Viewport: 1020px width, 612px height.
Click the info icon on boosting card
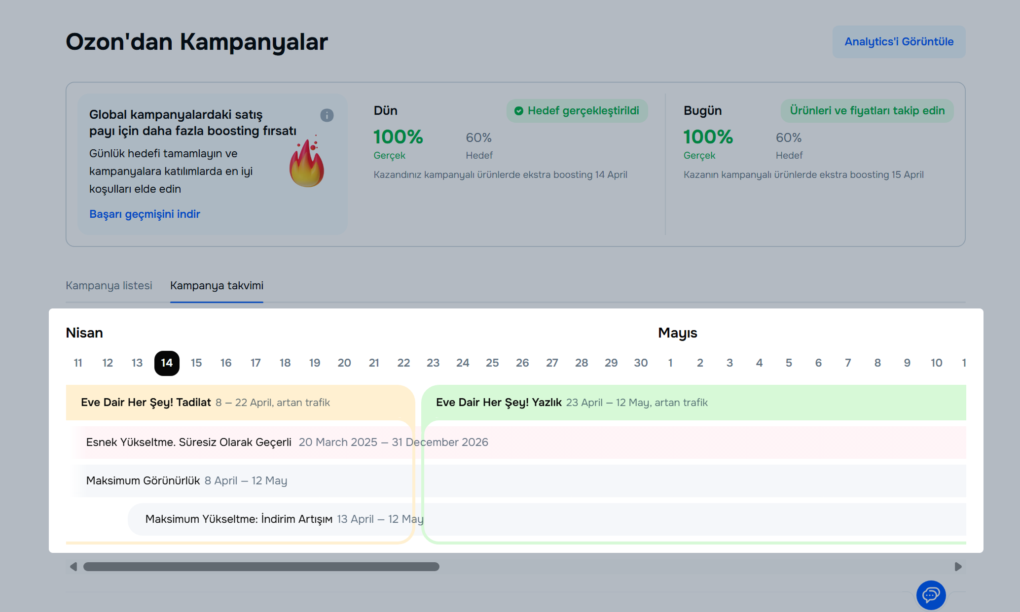(x=327, y=115)
